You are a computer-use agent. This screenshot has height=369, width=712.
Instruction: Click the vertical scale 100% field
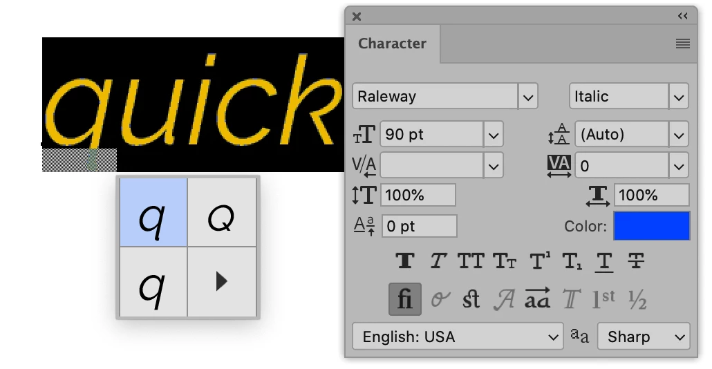(x=418, y=195)
